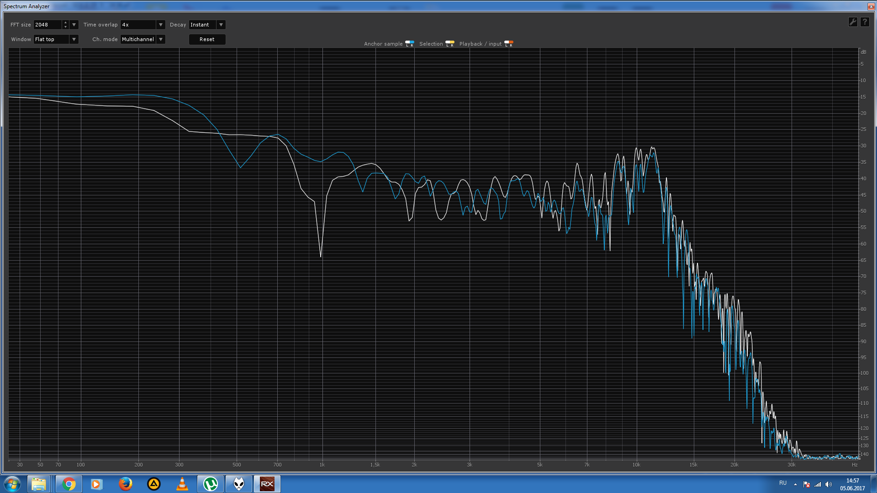Launch VLC media player taskbar icon
This screenshot has width=877, height=493.
tap(182, 484)
